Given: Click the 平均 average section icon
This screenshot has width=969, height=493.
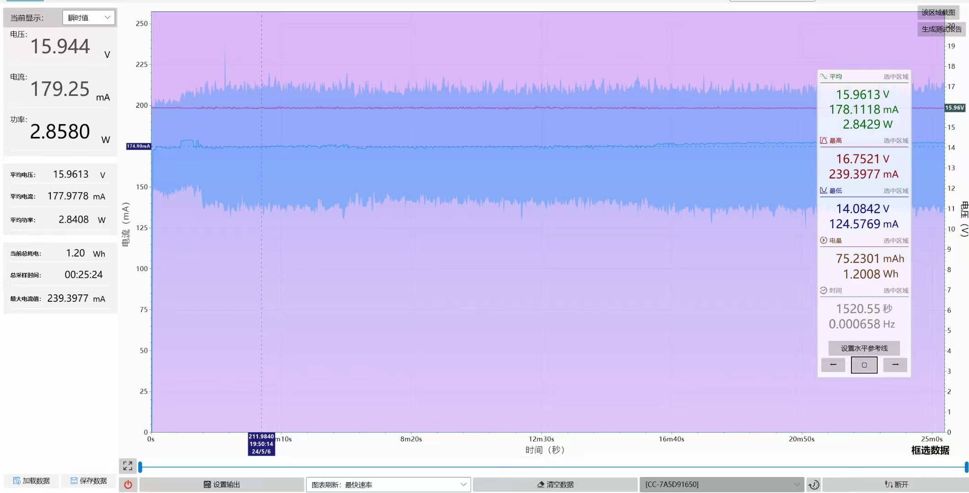Looking at the screenshot, I should [824, 76].
